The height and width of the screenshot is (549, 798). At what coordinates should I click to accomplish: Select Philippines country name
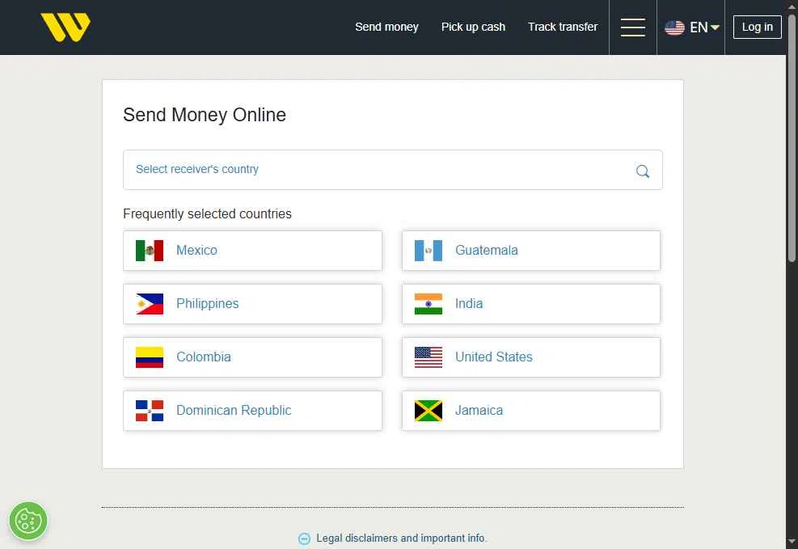(x=207, y=304)
